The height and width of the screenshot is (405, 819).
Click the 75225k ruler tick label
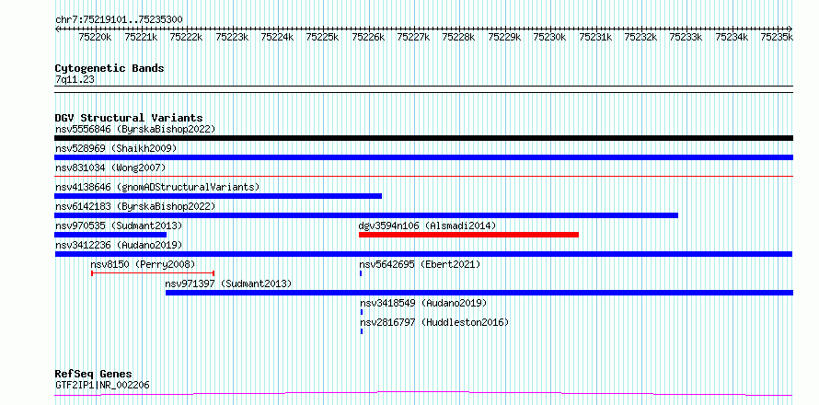point(323,37)
